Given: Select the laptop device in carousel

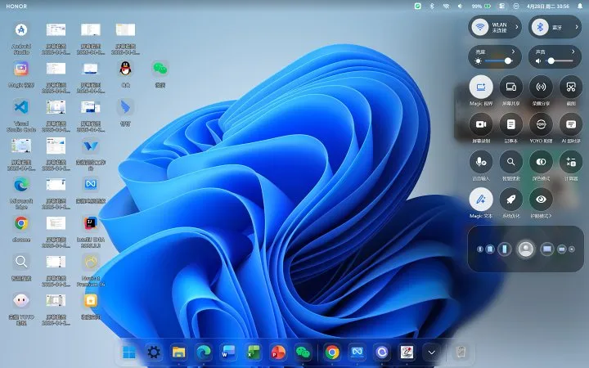Looking at the screenshot, I should click(x=547, y=249).
